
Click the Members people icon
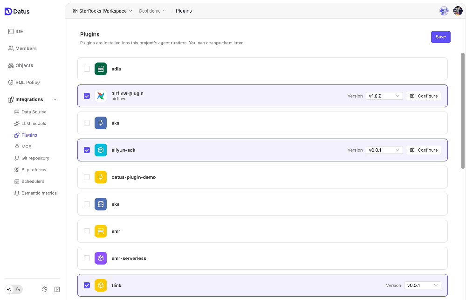click(11, 49)
